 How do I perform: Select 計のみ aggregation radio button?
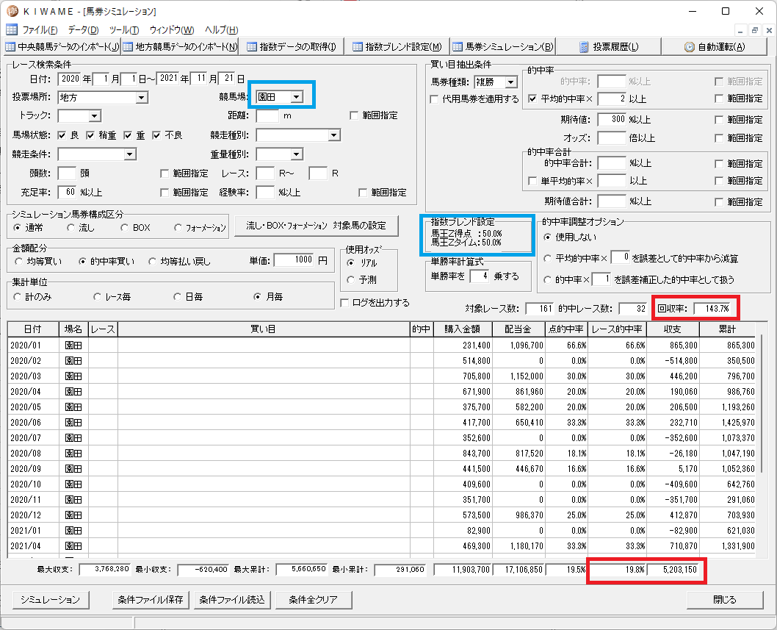[18, 297]
